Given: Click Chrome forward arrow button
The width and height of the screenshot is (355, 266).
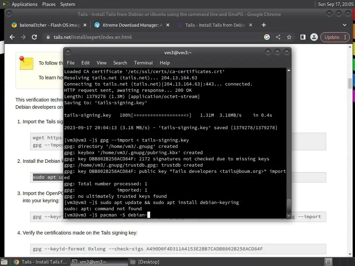Looking at the screenshot, I should (23, 37).
